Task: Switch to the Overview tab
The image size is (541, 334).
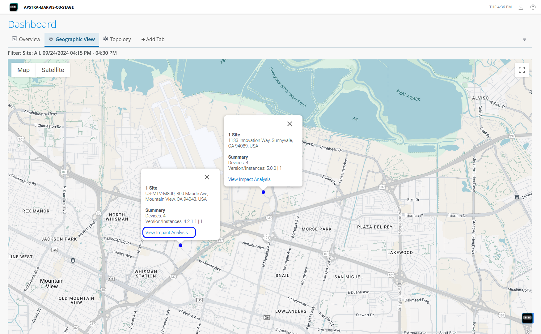Action: 26,39
